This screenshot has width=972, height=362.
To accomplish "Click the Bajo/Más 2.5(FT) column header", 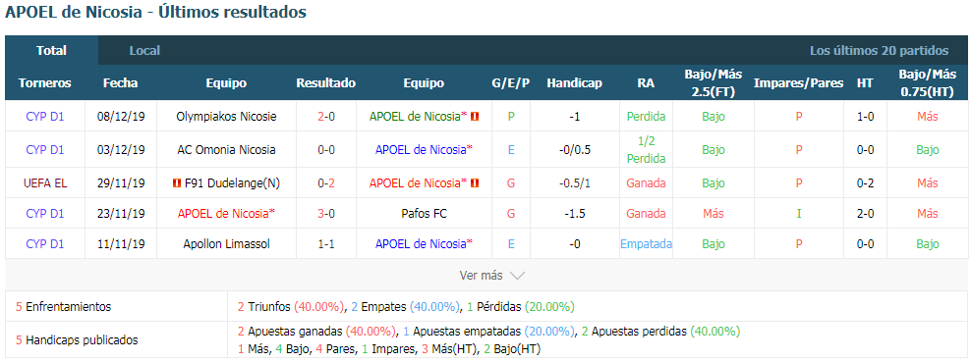I will [713, 83].
